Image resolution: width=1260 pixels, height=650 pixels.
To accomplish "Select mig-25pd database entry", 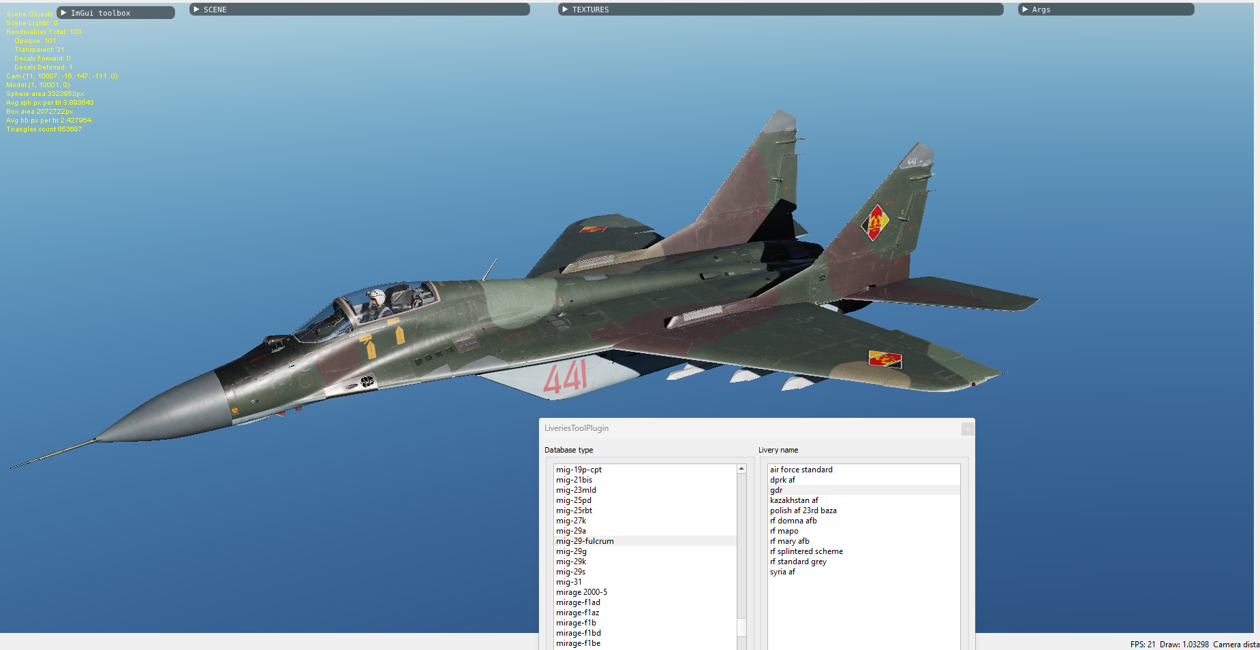I will 645,500.
